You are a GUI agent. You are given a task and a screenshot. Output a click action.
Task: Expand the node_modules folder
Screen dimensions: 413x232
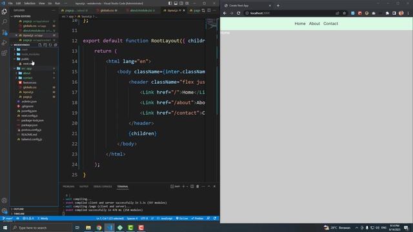click(30, 54)
